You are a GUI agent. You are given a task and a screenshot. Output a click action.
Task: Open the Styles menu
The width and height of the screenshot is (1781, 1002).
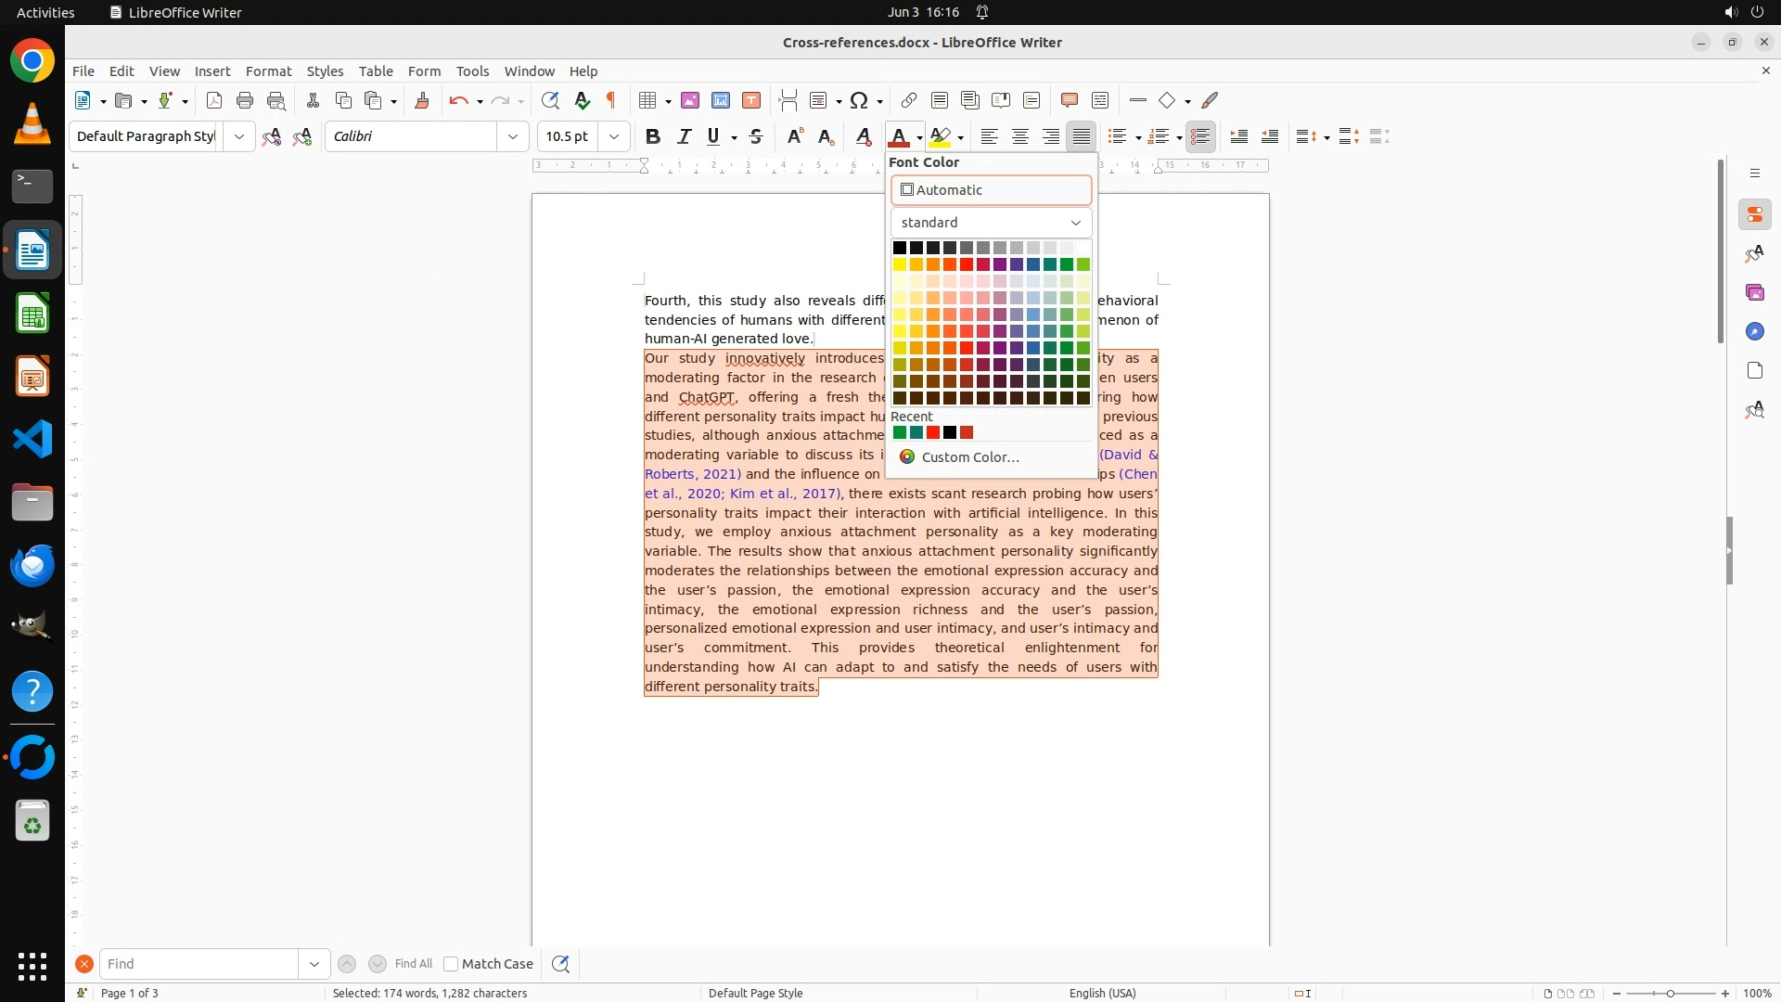click(x=325, y=71)
